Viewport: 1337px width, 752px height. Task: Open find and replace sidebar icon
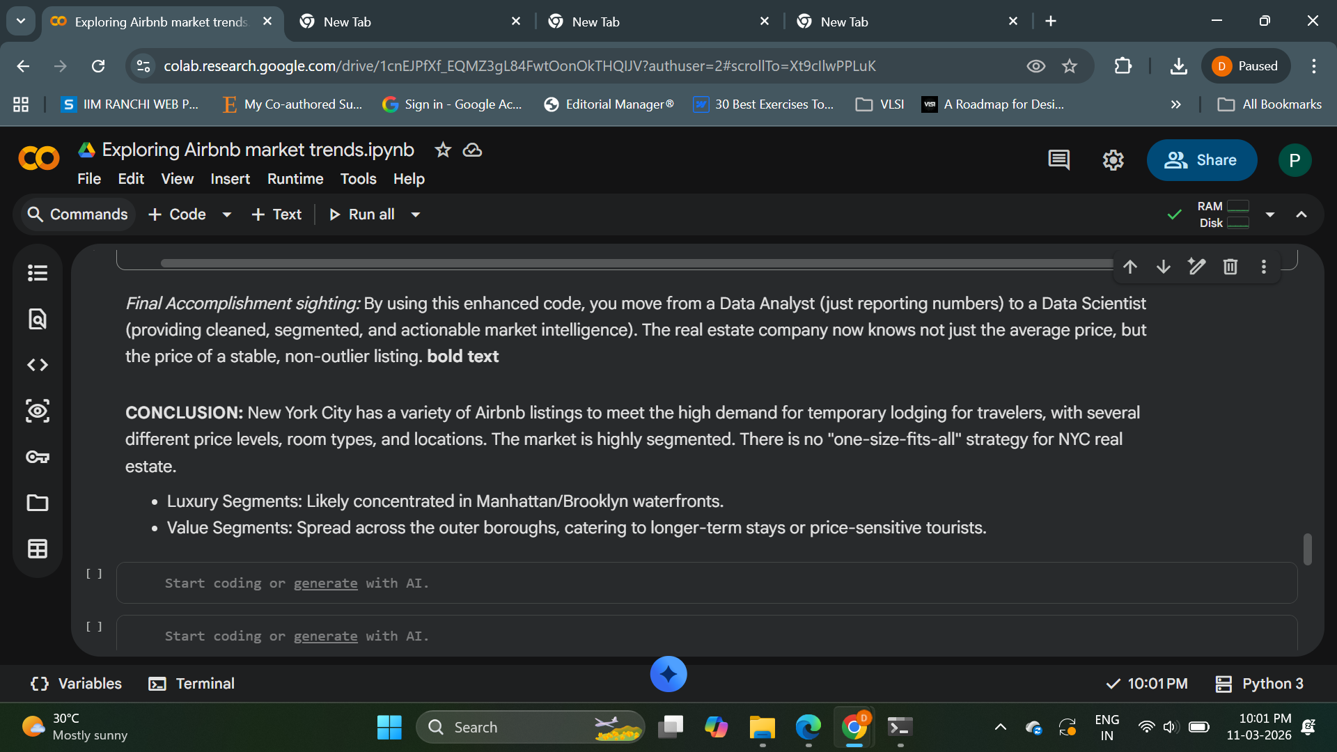click(38, 319)
